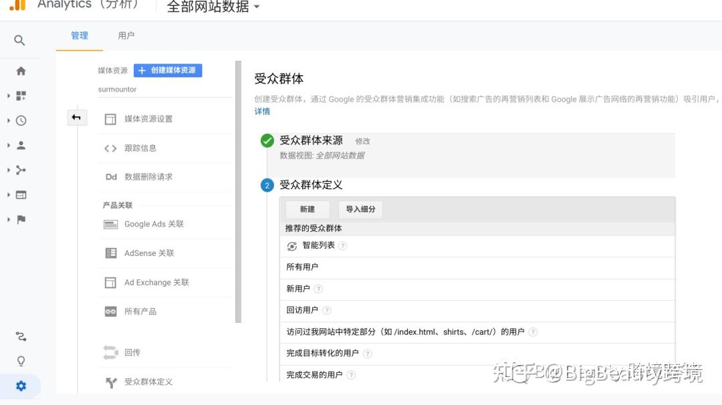Expand the acquisition reports arrow
722x405 pixels.
click(x=8, y=170)
